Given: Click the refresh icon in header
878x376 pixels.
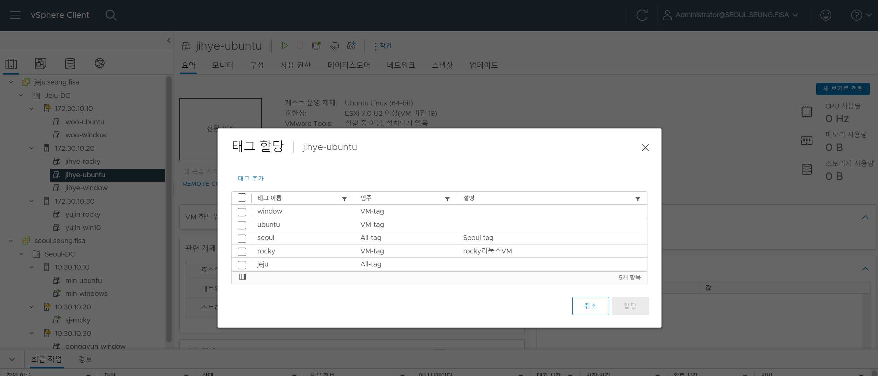Looking at the screenshot, I should (642, 15).
